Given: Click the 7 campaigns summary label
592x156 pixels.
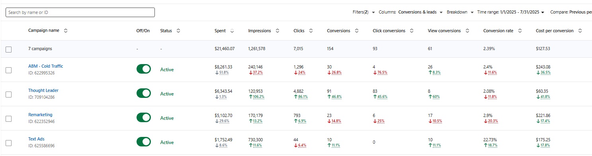Looking at the screenshot, I should (x=40, y=49).
